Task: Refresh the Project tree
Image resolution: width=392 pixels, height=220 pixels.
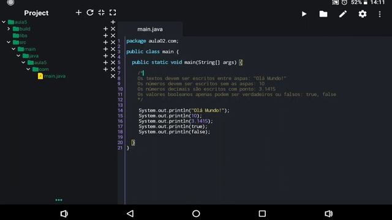Action: [90, 12]
